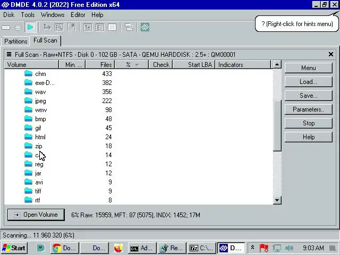Open the Windows menu
The width and height of the screenshot is (340, 255).
tap(53, 15)
